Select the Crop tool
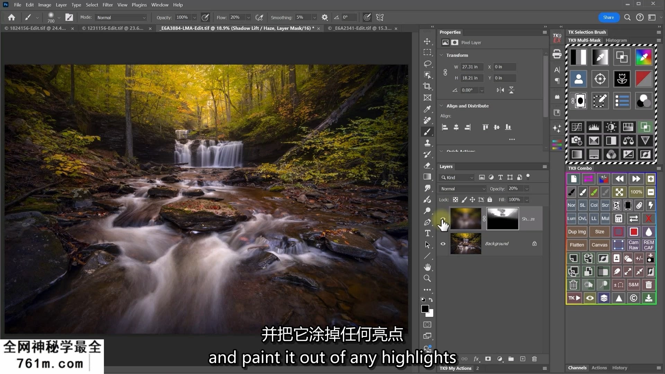 (427, 86)
